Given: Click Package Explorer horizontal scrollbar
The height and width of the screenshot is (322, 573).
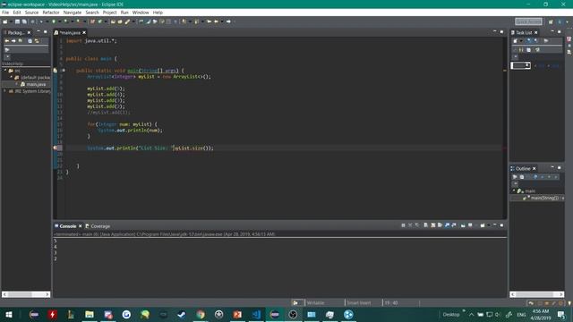Looking at the screenshot, I should pos(26,294).
